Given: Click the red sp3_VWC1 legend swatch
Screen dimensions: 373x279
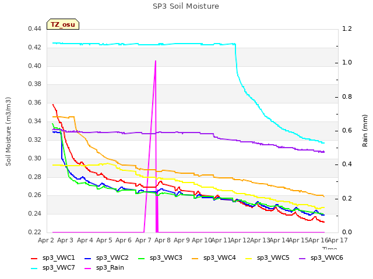Looking at the screenshot, I should 34,258.
